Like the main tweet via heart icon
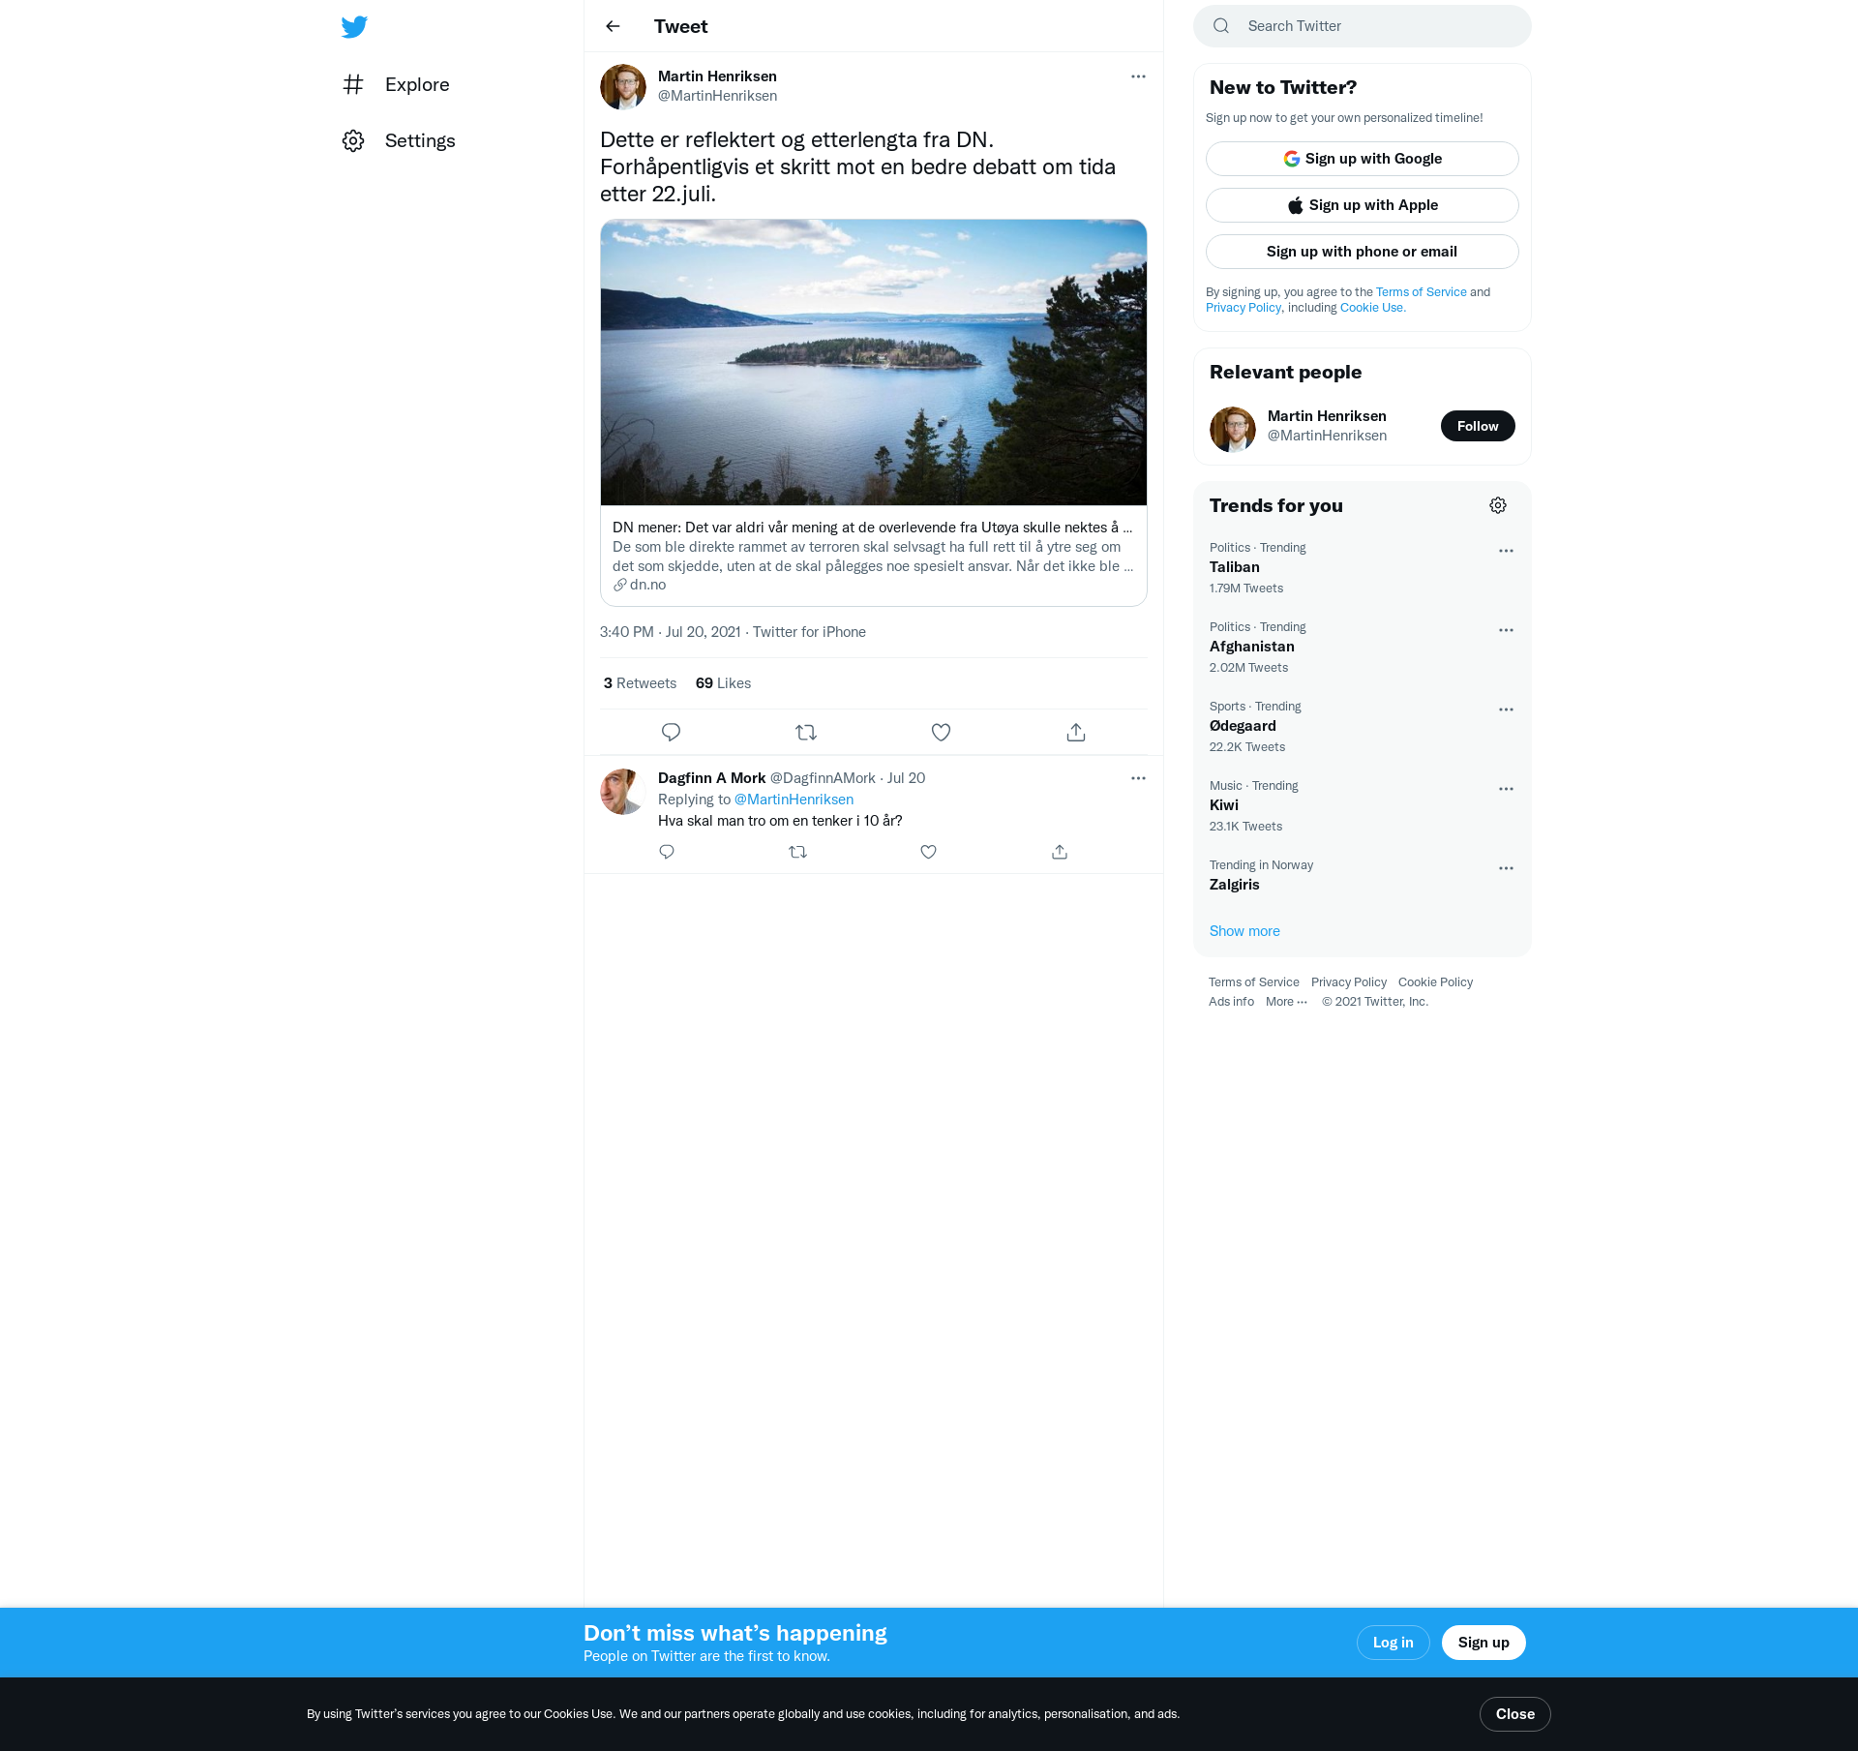The width and height of the screenshot is (1858, 1751). pos(941,733)
